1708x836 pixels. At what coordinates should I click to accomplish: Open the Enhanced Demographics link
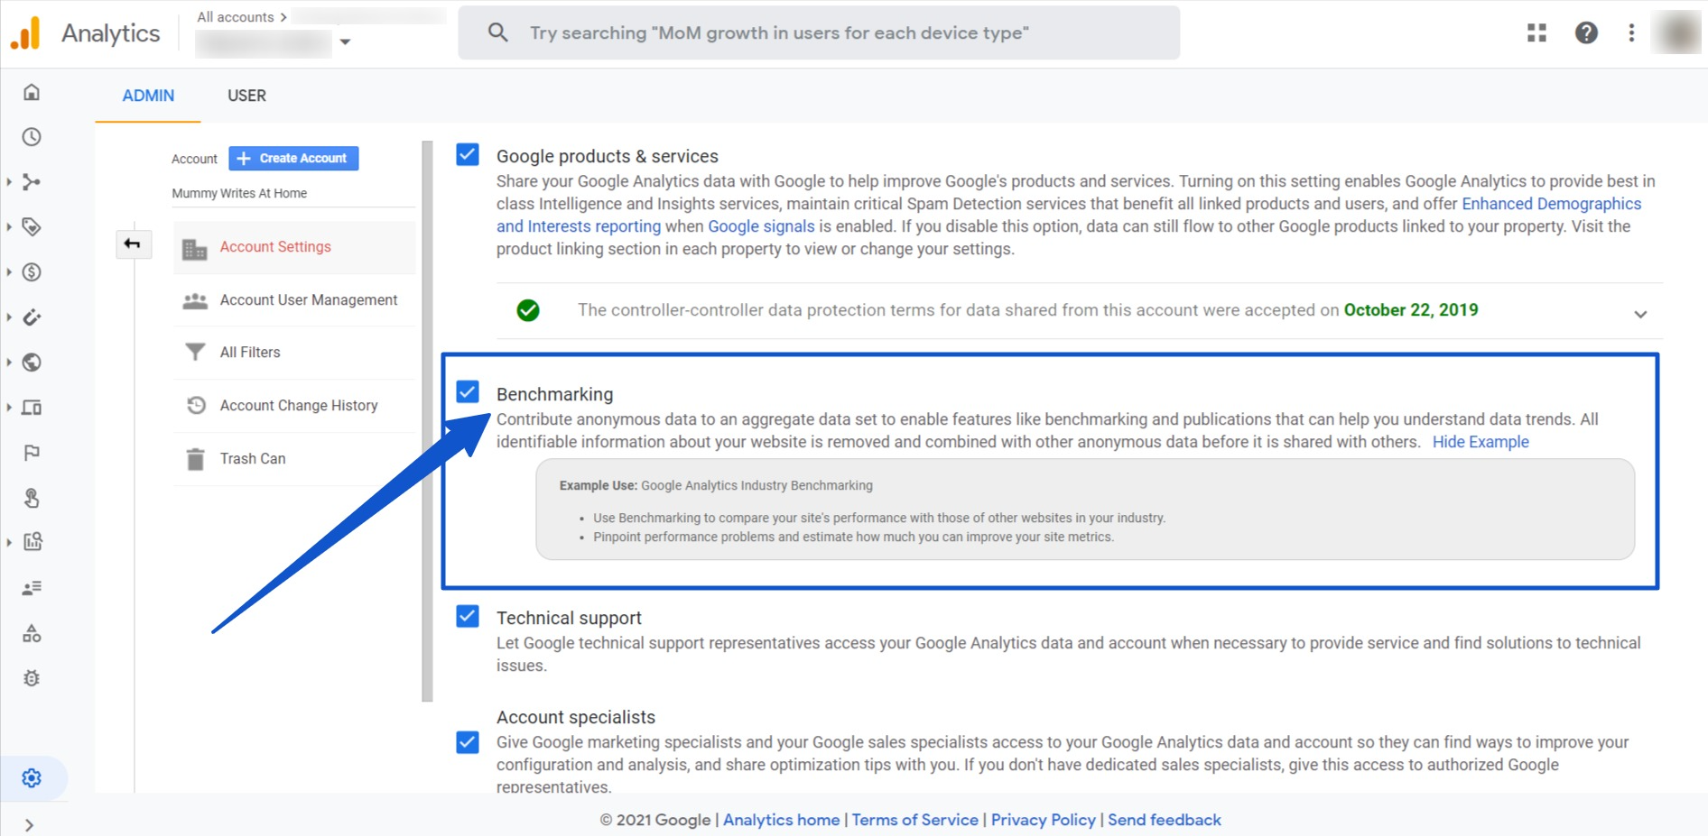1551,204
